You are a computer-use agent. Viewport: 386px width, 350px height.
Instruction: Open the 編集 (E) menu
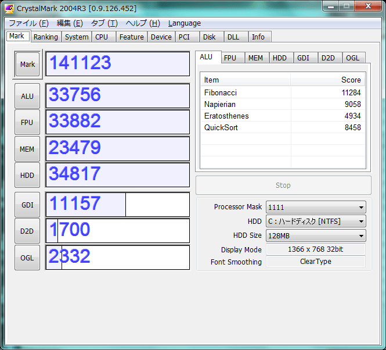pos(70,23)
